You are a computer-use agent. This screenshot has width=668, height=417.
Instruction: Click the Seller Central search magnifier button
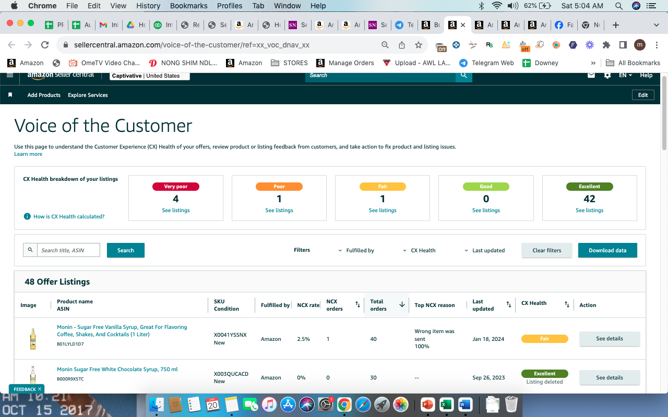pyautogui.click(x=463, y=76)
